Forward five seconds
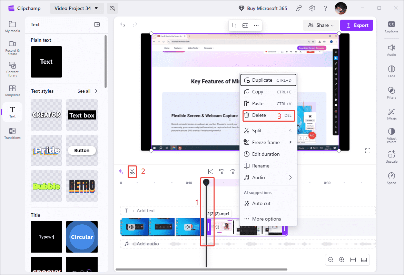Image resolution: width=404 pixels, height=275 pixels. tap(233, 172)
